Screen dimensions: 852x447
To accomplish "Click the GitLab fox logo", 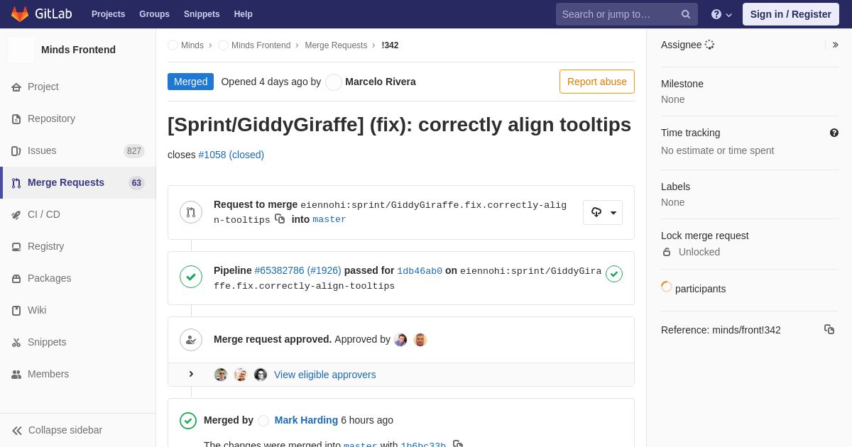I will pyautogui.click(x=20, y=14).
